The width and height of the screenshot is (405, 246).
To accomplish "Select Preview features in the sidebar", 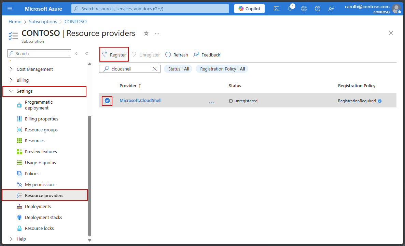I will click(41, 152).
